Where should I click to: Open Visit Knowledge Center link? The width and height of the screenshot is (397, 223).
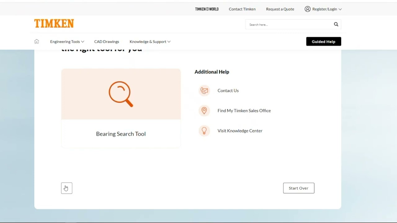pos(240,131)
